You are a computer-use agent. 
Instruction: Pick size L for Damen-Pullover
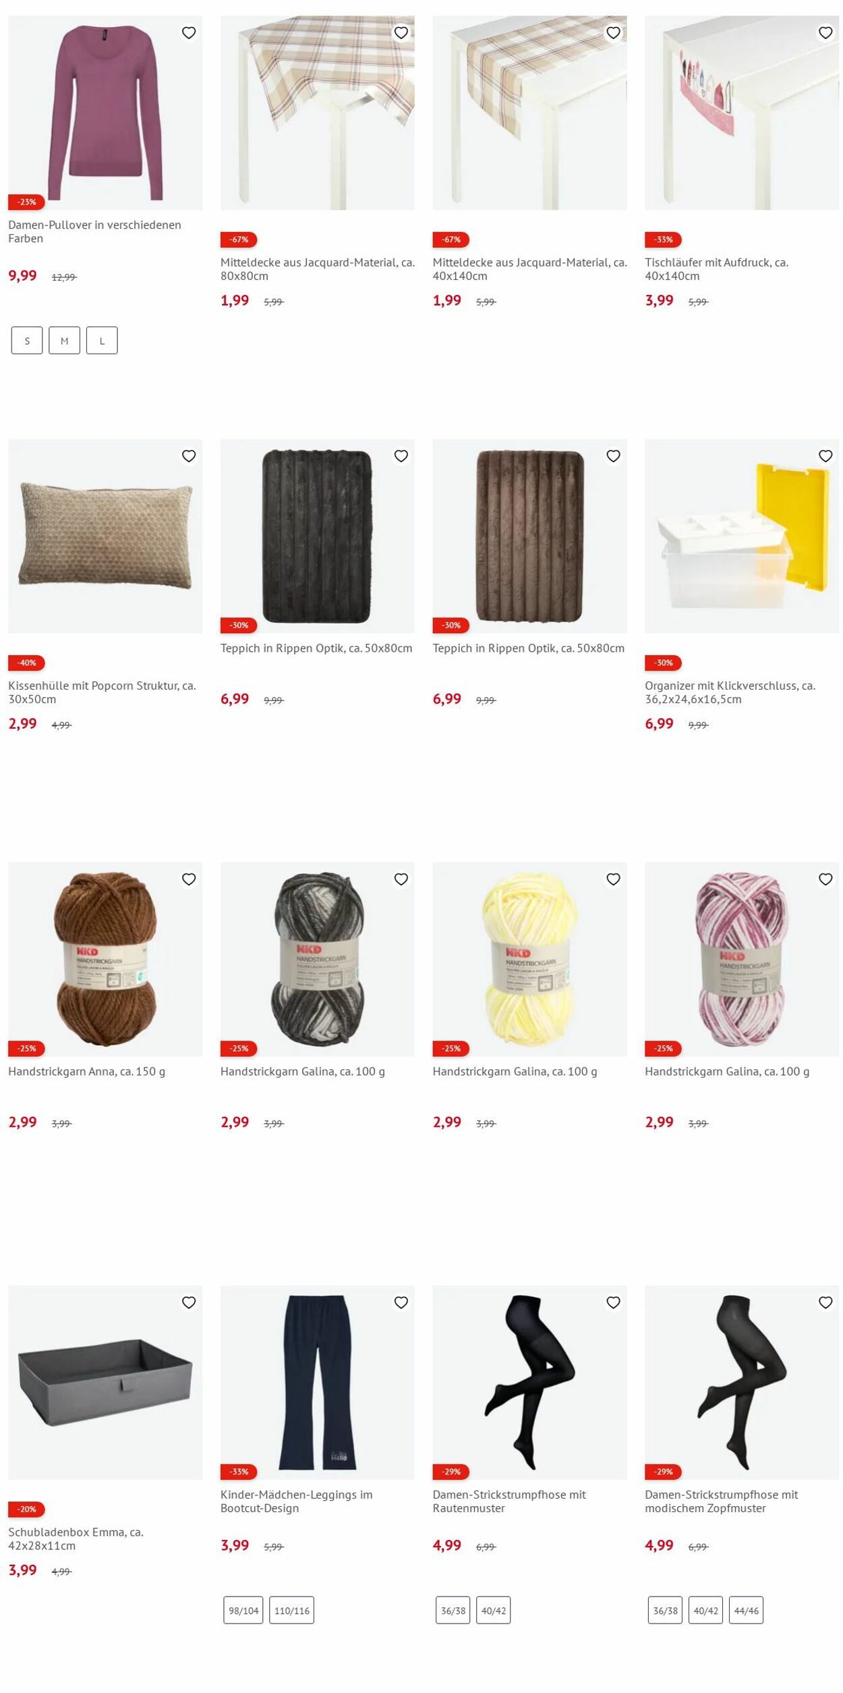(102, 341)
